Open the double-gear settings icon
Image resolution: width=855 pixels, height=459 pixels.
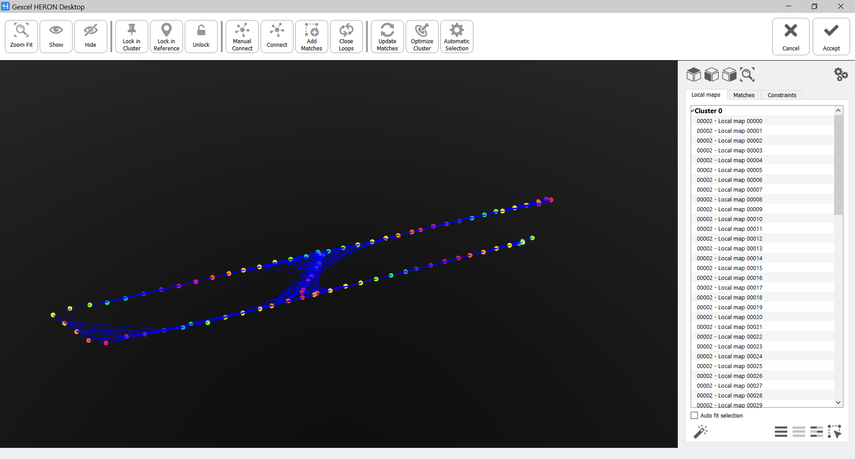841,74
